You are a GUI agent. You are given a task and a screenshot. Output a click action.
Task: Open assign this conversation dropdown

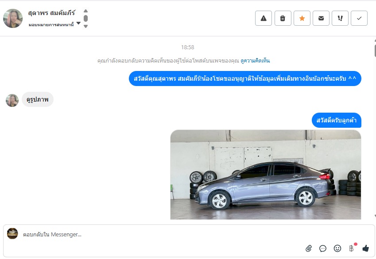point(54,24)
